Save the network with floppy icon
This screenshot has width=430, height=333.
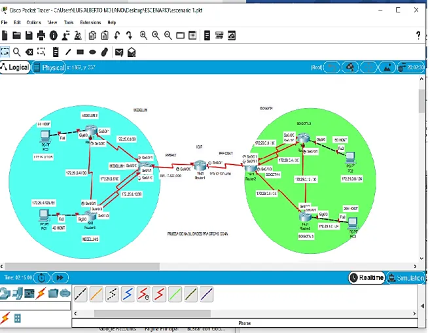coord(29,35)
